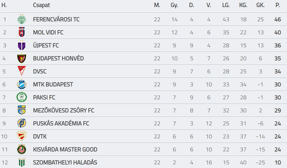The image size is (287, 168).
Task: Click the Ferencvárosi TC club crest
Action: click(x=22, y=19)
